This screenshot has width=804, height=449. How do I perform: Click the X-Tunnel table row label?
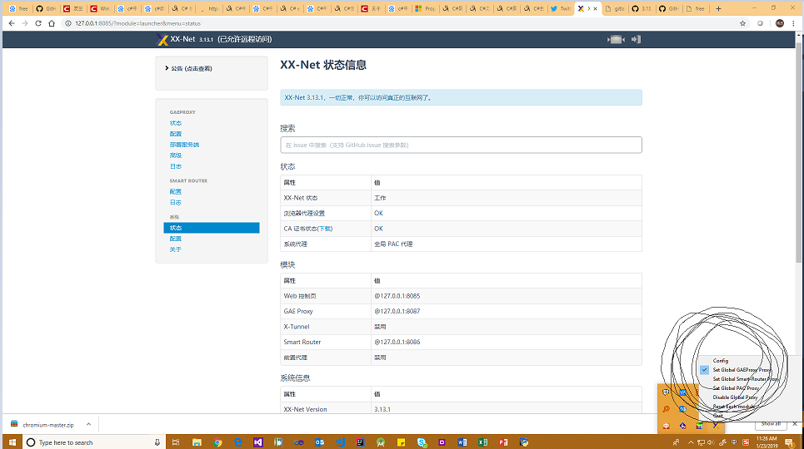297,326
